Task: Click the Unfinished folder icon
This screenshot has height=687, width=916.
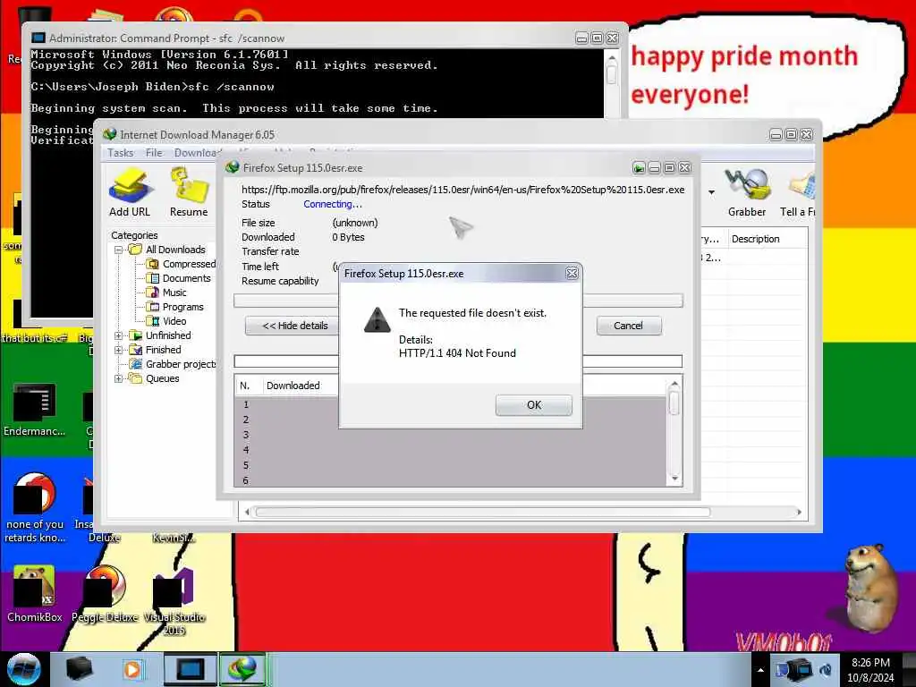Action: point(136,335)
